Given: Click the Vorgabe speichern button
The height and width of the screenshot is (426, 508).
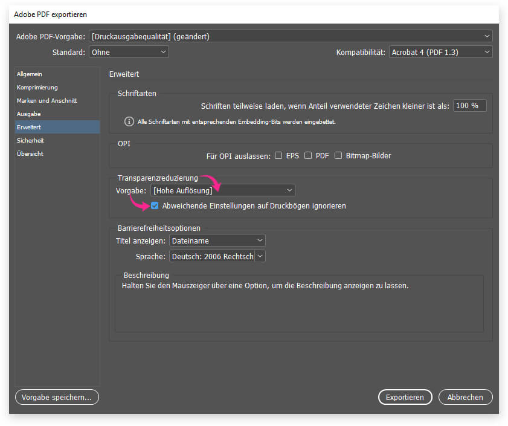Looking at the screenshot, I should pos(57,397).
